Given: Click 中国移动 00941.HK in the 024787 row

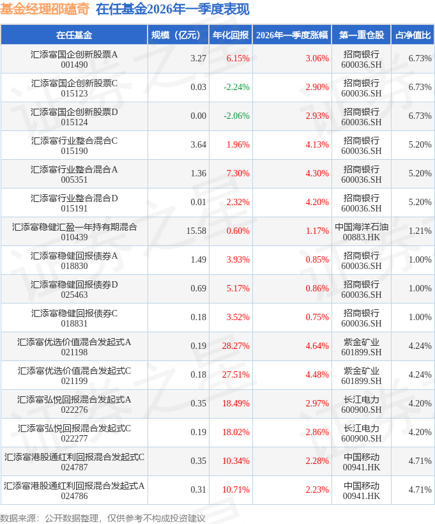Looking at the screenshot, I should pos(362,461).
